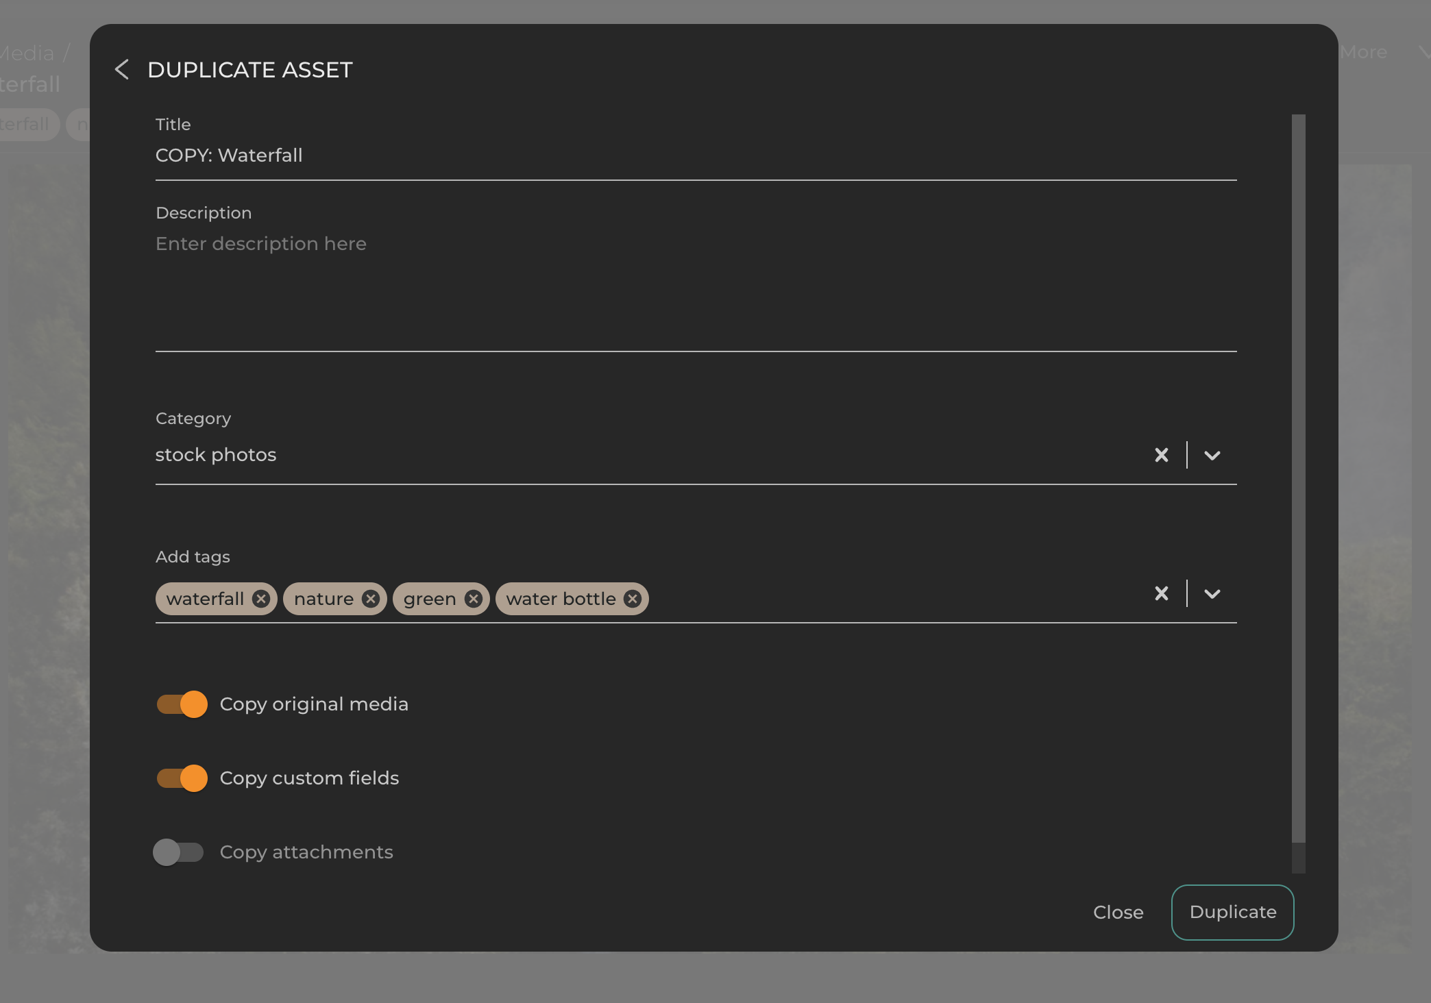Open the More menu in background page
Screen dimensions: 1431x1003
tap(1363, 52)
